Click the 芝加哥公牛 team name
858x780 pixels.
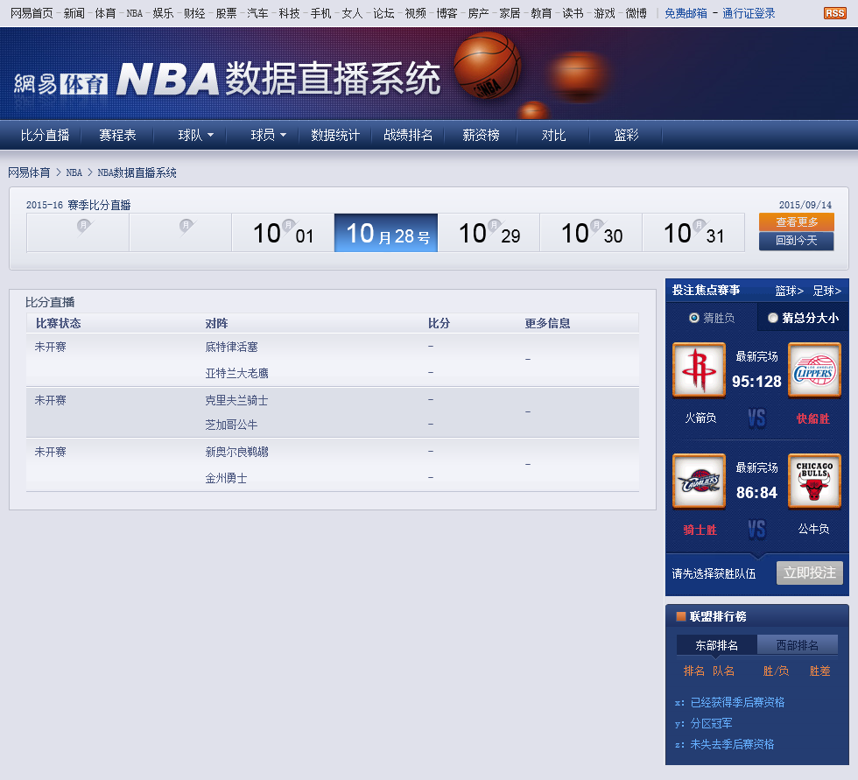[231, 425]
